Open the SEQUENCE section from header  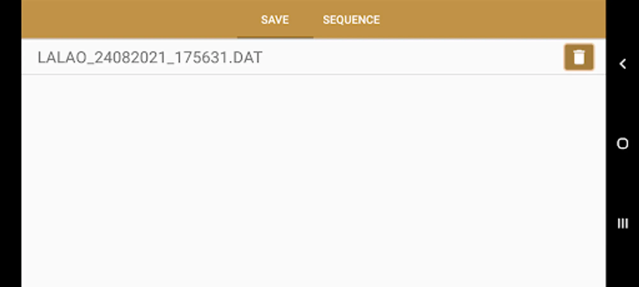(x=351, y=20)
